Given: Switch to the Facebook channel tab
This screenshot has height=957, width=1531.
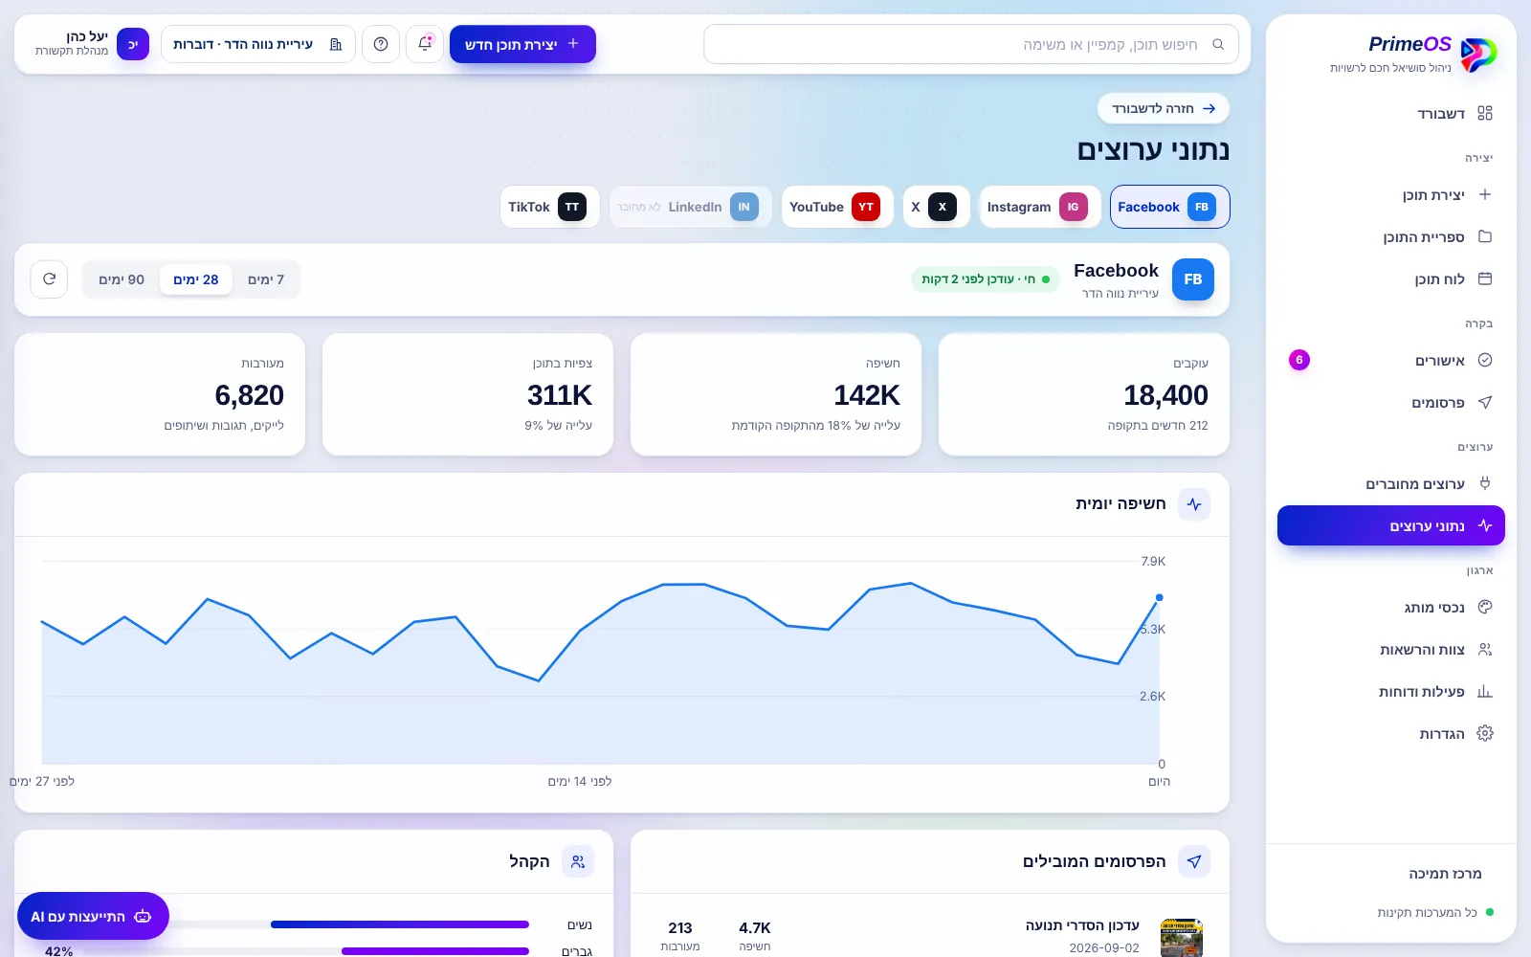Looking at the screenshot, I should point(1169,207).
